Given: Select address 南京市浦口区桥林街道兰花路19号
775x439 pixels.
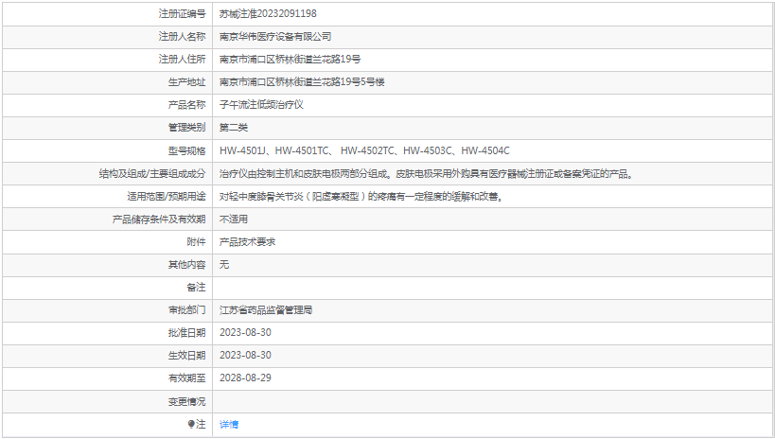Looking at the screenshot, I should [x=291, y=60].
